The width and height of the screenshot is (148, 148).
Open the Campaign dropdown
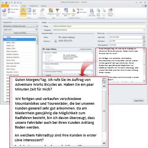pyautogui.click(x=144, y=30)
